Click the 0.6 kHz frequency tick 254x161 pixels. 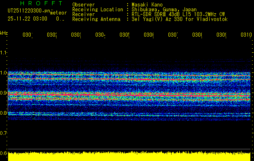pyautogui.click(x=4, y=153)
